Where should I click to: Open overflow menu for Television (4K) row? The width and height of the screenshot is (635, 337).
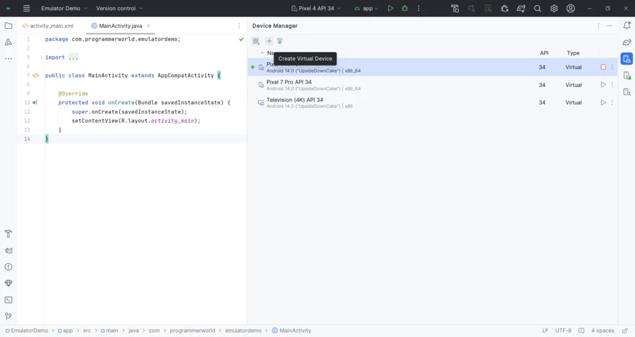[612, 103]
